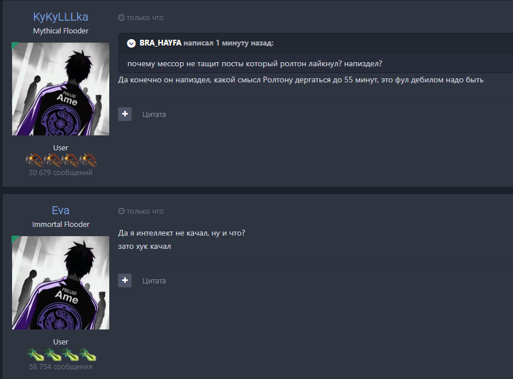This screenshot has height=379, width=513.
Task: Open KyKyLLLka's 20 679 сообщений list
Action: click(60, 173)
